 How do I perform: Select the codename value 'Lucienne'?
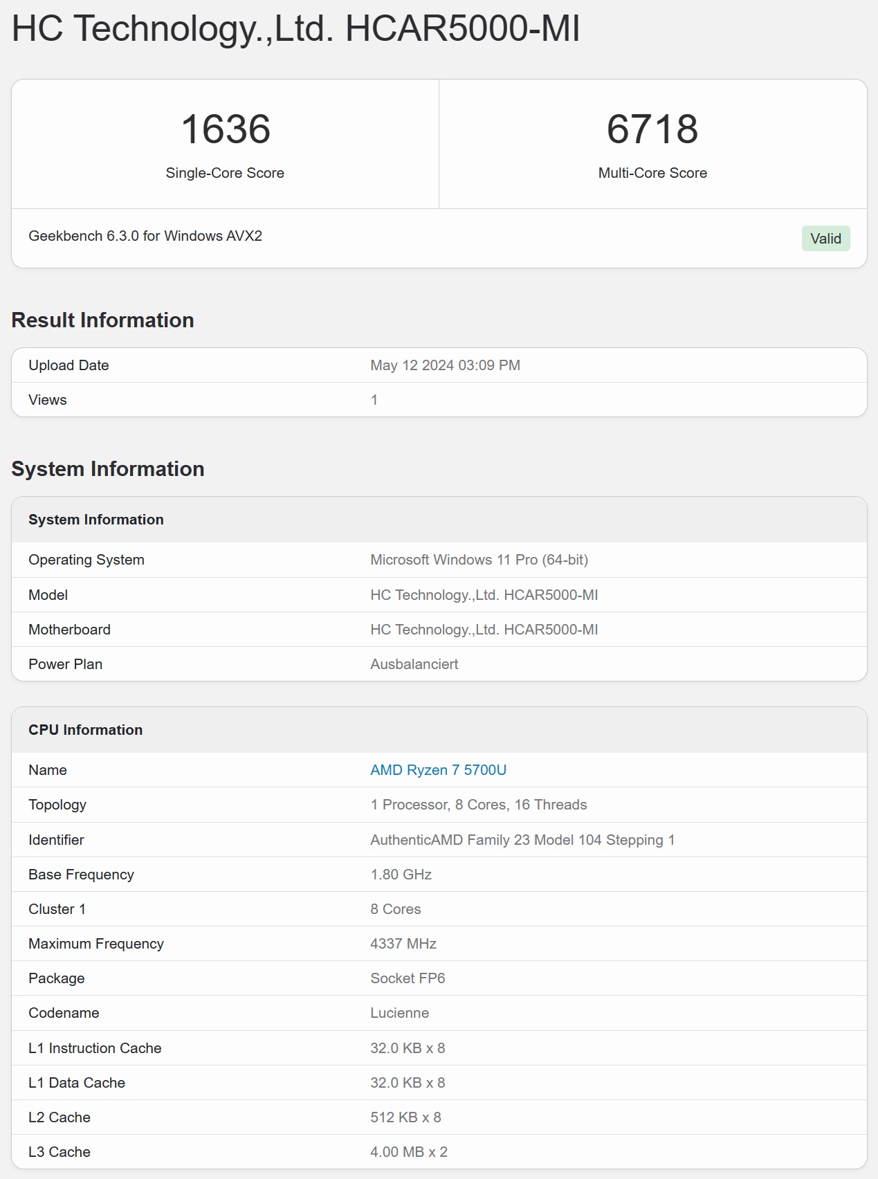pyautogui.click(x=399, y=1013)
